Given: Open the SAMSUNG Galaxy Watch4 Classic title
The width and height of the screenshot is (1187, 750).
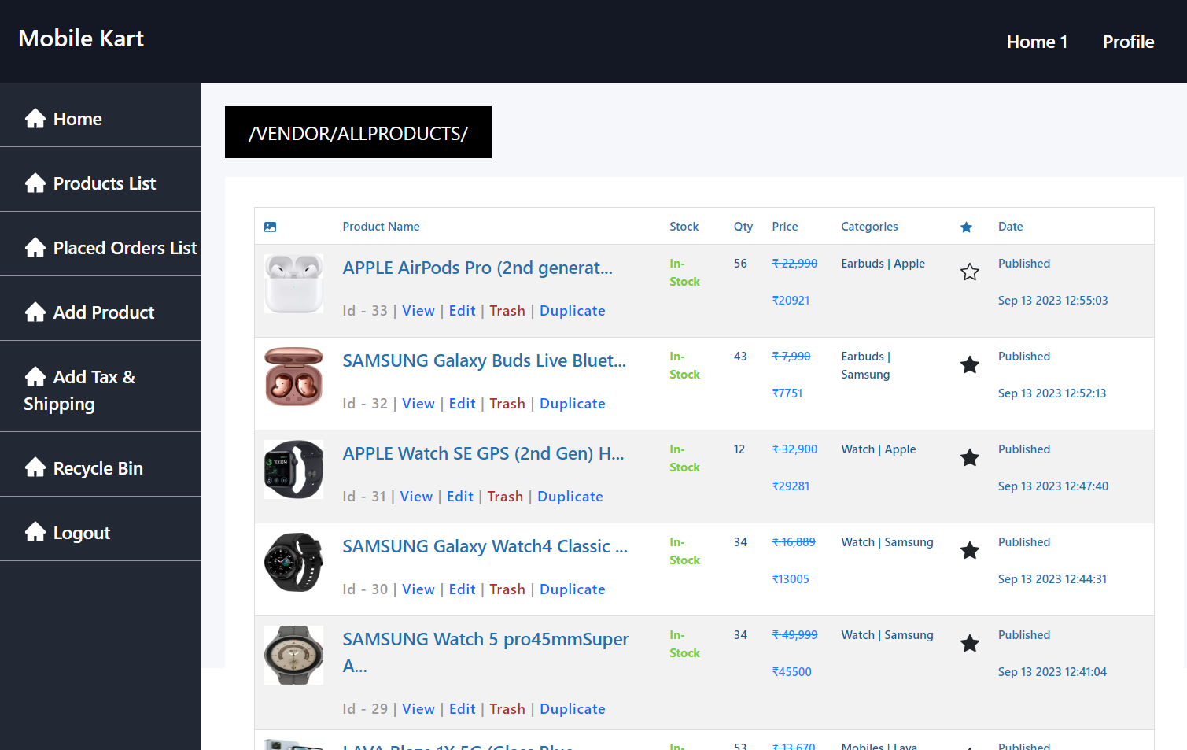Looking at the screenshot, I should click(485, 546).
